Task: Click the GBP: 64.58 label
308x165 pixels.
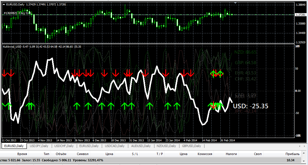Action: [x=245, y=63]
